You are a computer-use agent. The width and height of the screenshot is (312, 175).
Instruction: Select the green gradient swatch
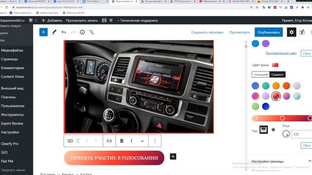pos(266,86)
